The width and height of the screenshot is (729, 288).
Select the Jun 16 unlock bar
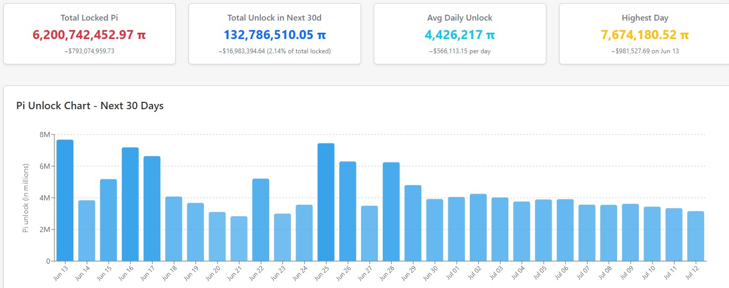[130, 204]
